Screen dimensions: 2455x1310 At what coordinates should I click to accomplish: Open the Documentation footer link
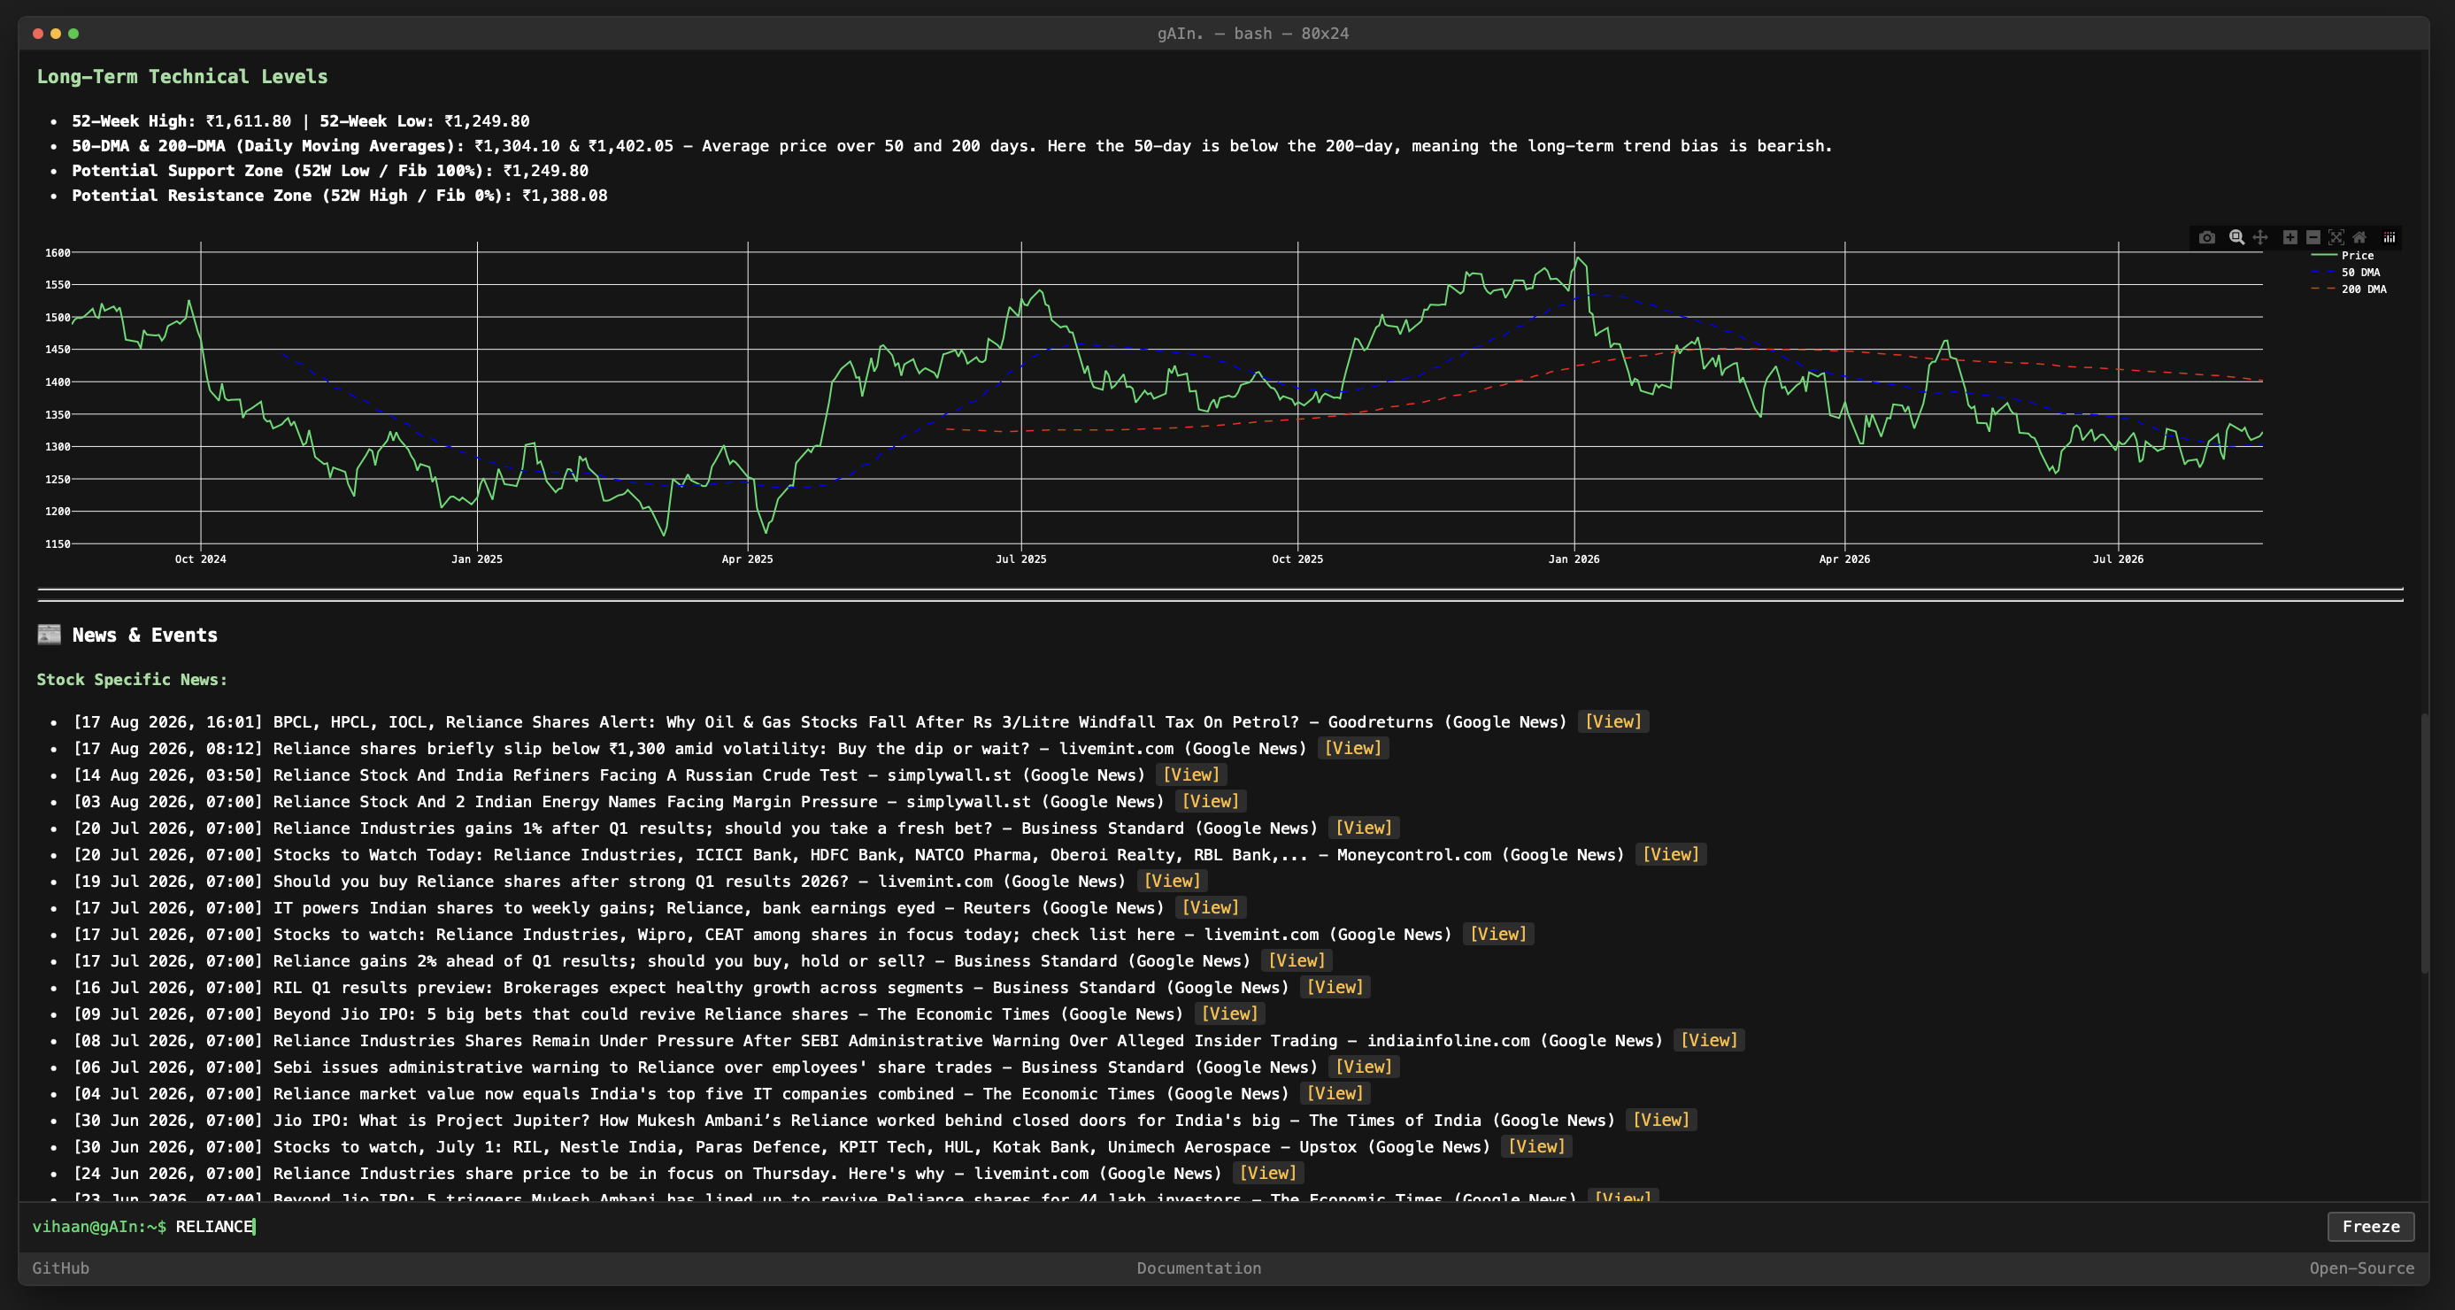click(x=1199, y=1268)
